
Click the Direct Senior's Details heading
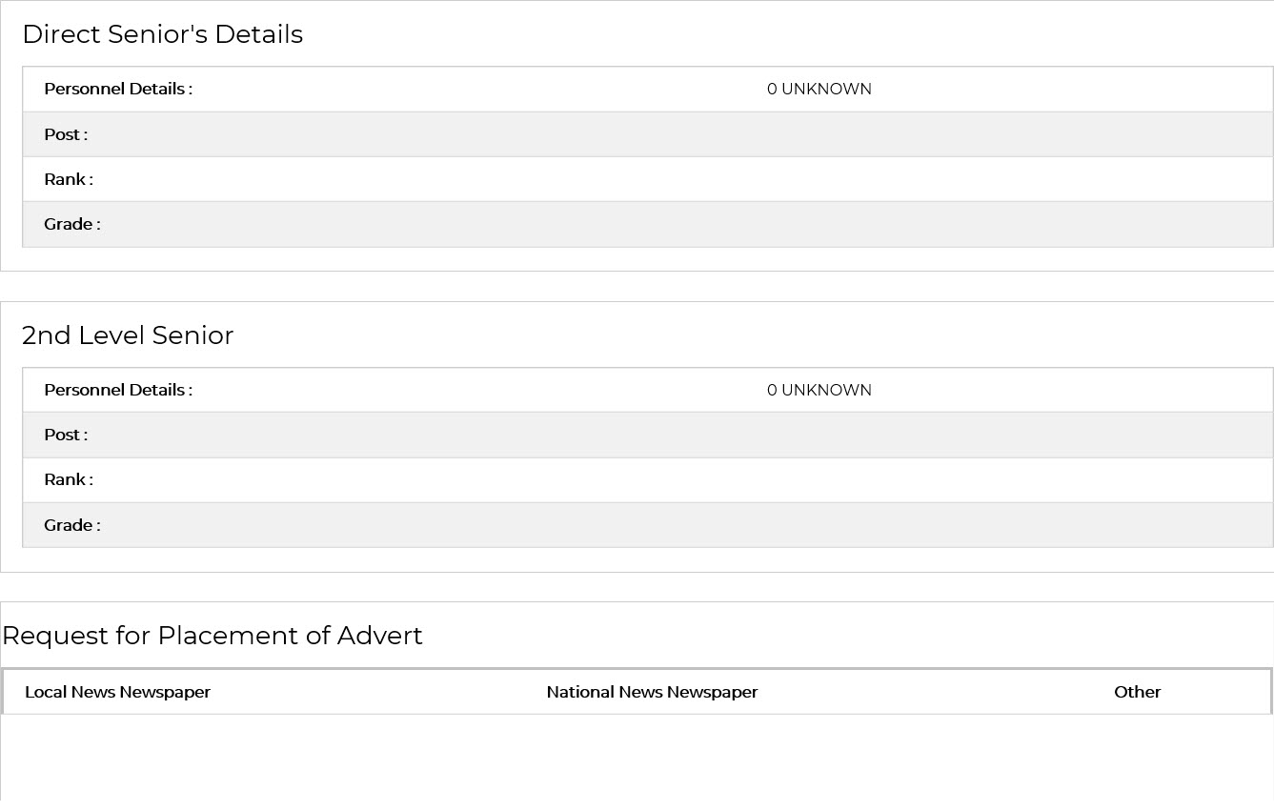click(x=162, y=34)
